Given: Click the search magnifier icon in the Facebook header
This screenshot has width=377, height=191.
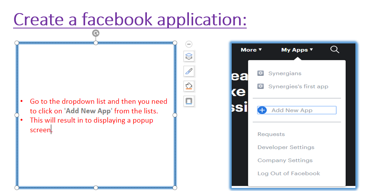Looking at the screenshot, I should (x=335, y=50).
